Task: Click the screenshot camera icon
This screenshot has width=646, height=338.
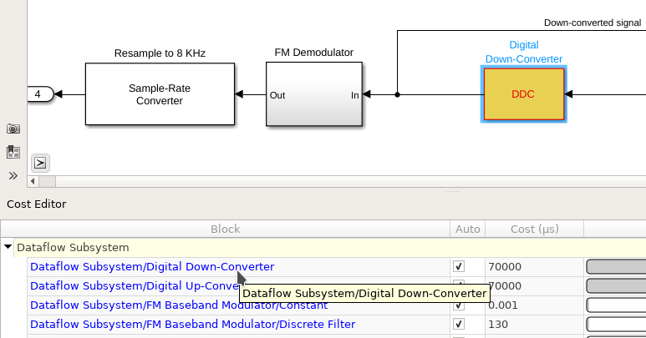Action: 13,129
